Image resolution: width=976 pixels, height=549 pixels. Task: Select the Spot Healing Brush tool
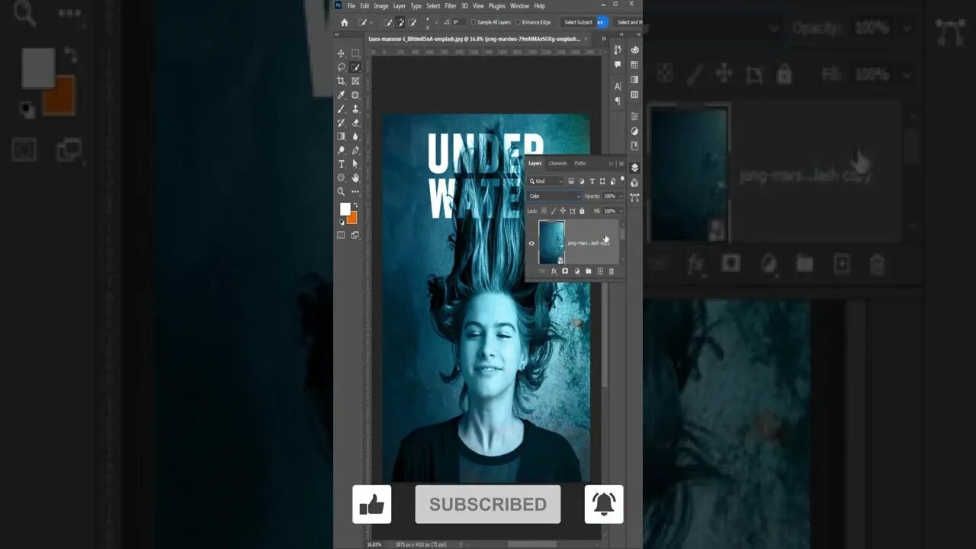coord(355,95)
